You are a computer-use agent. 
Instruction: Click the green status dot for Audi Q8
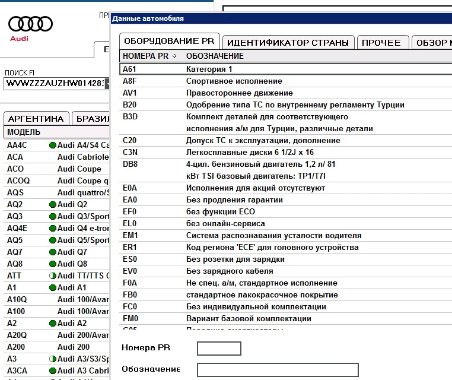[52, 264]
